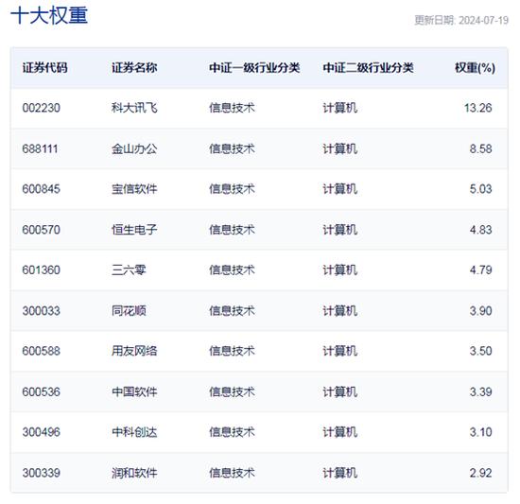520x504 pixels.
Task: Click weight value 4.79
Action: pyautogui.click(x=480, y=269)
